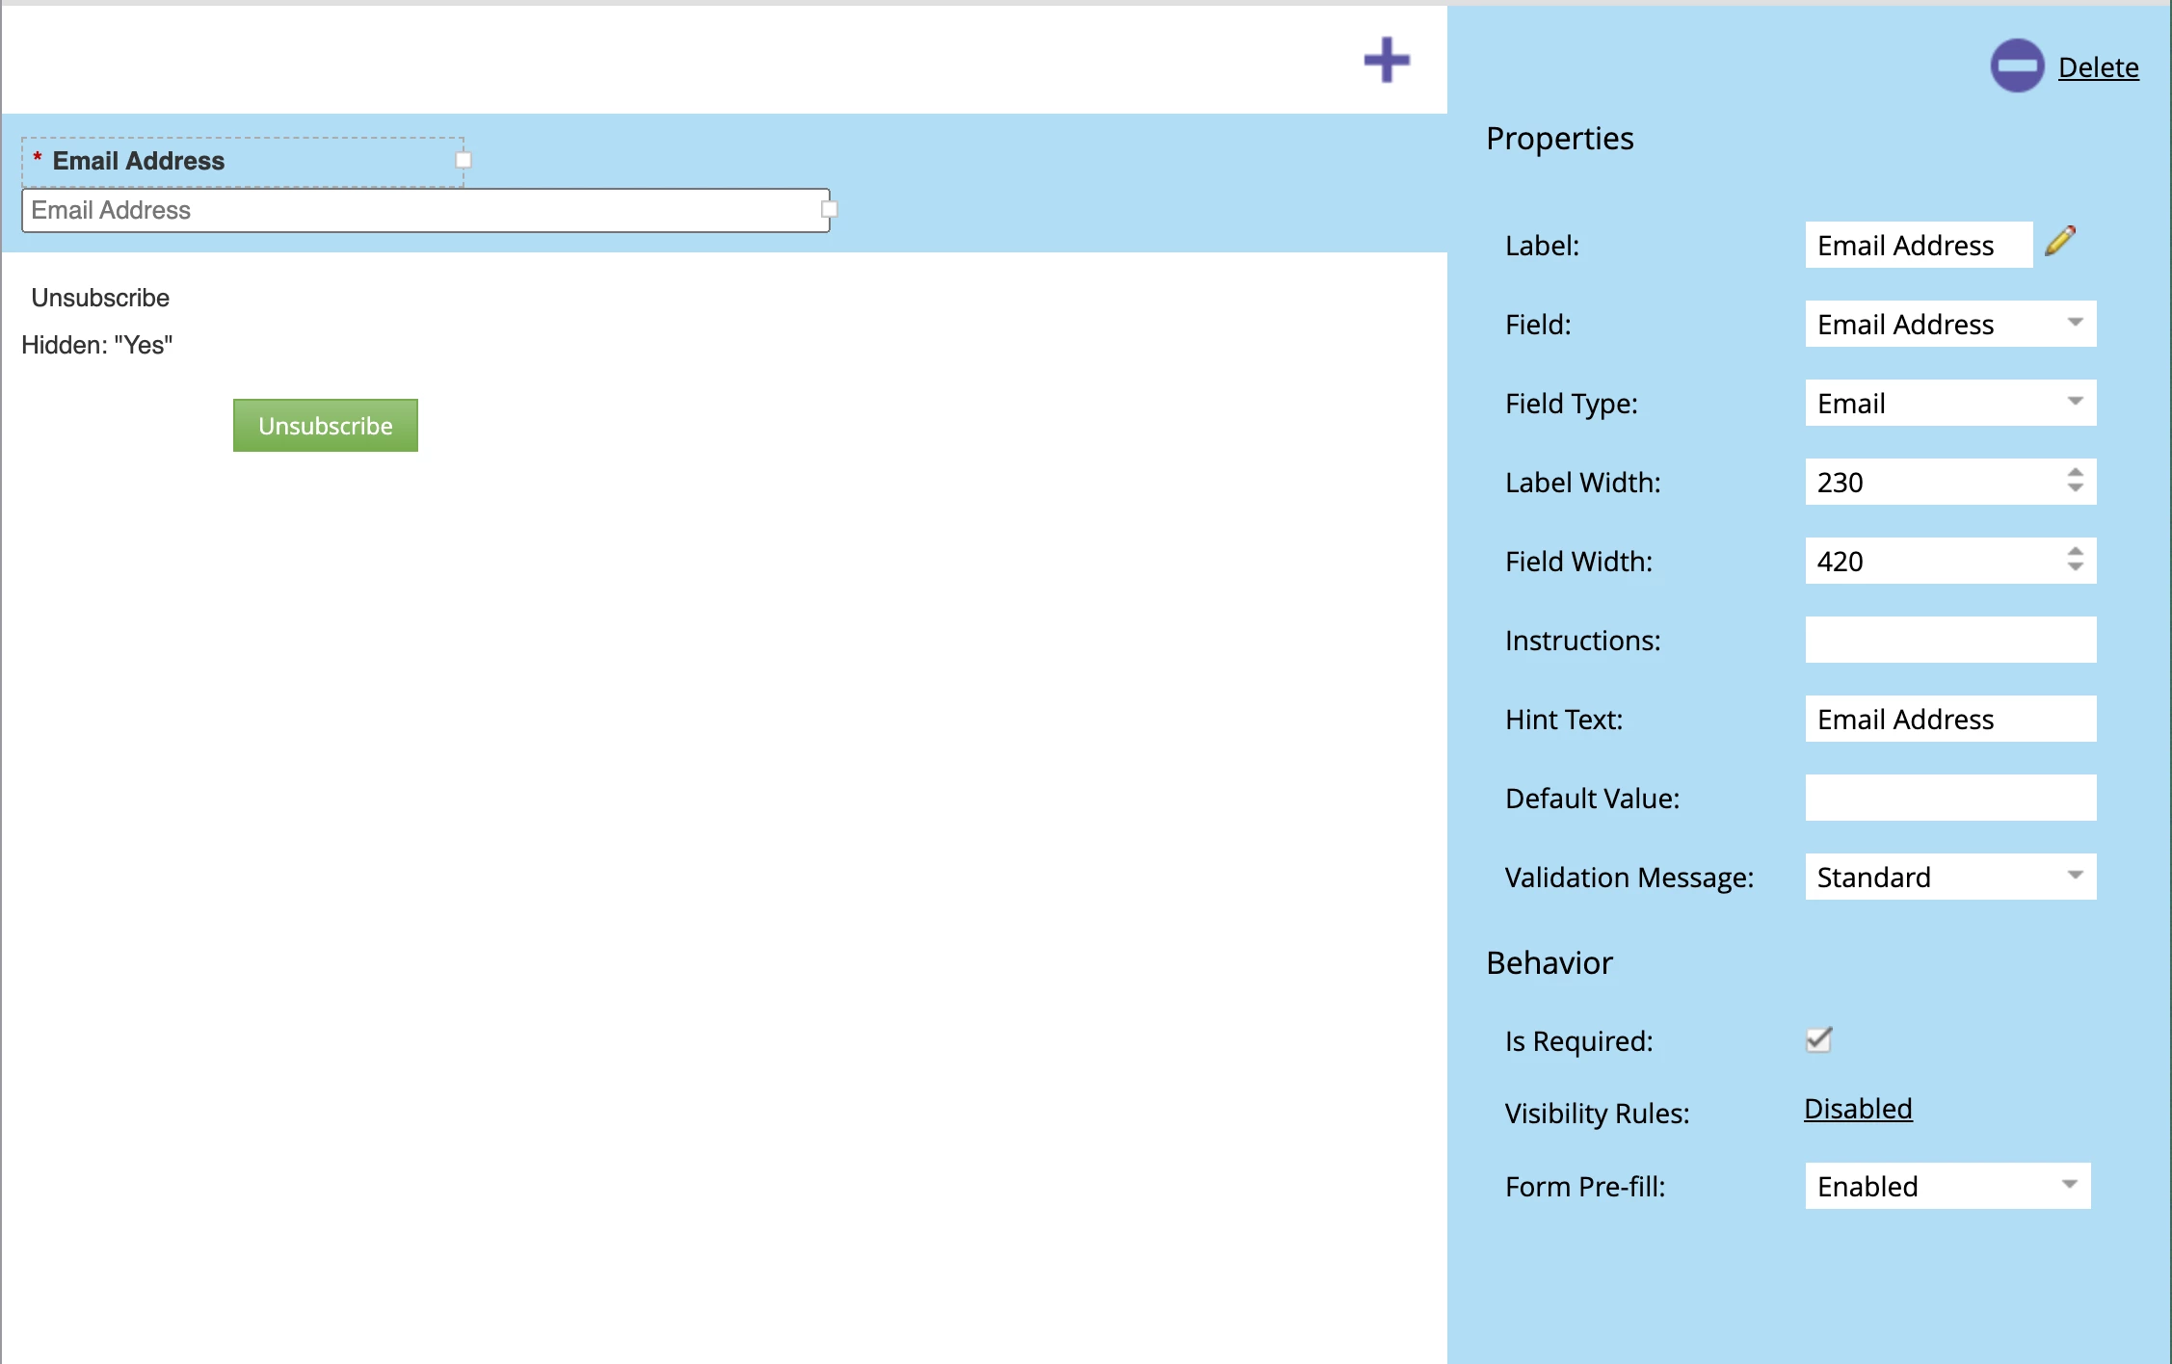The image size is (2172, 1364).
Task: Click the Hint Text input field
Action: [1949, 719]
